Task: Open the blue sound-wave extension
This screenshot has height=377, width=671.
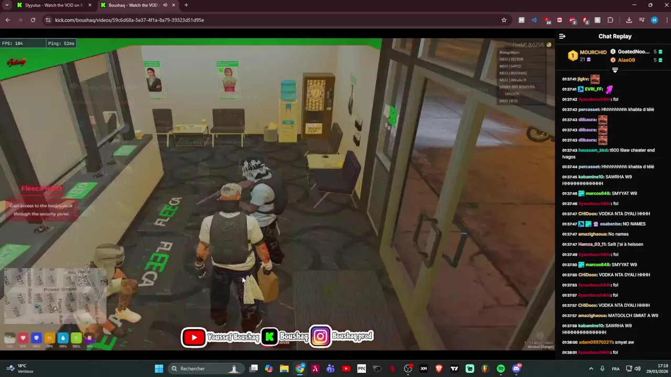Action: point(534,20)
